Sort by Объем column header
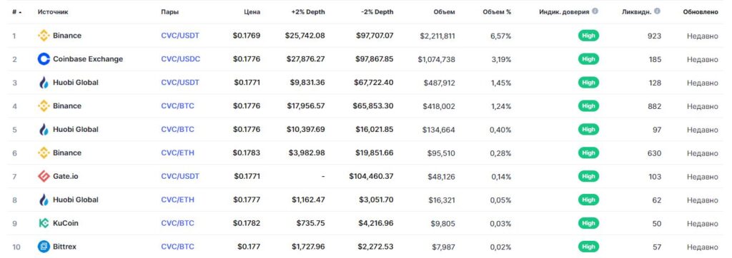This screenshot has height=258, width=732. (443, 12)
